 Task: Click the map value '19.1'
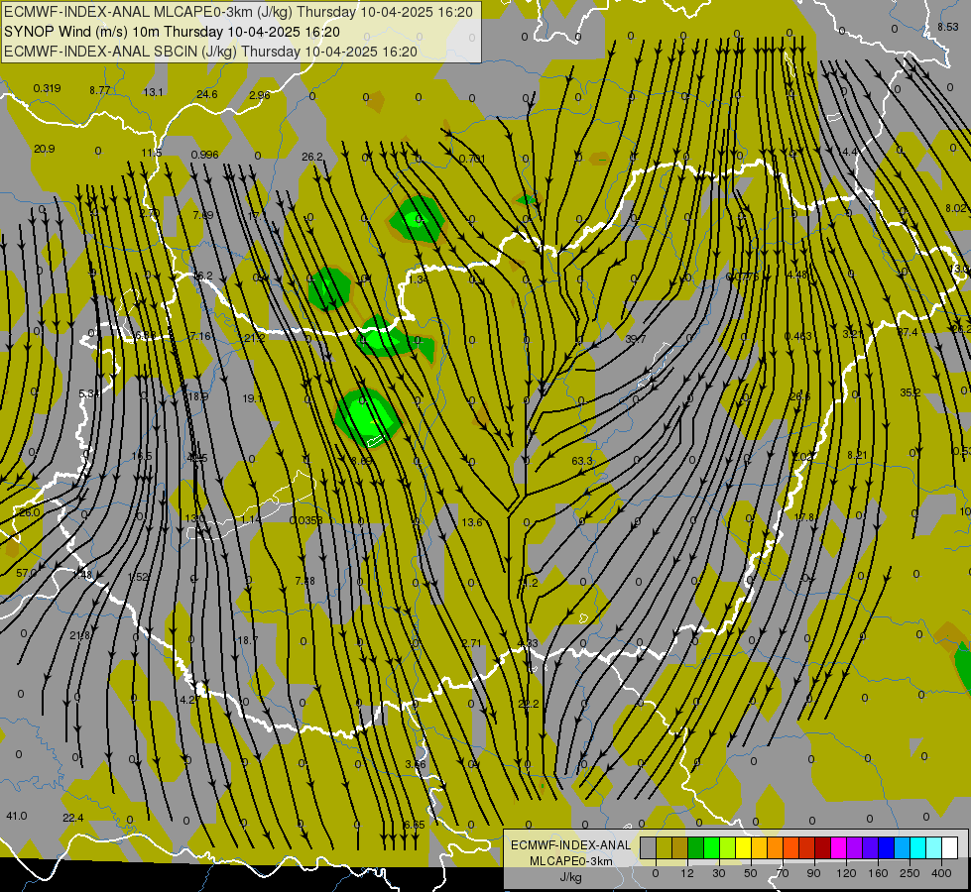tap(253, 398)
